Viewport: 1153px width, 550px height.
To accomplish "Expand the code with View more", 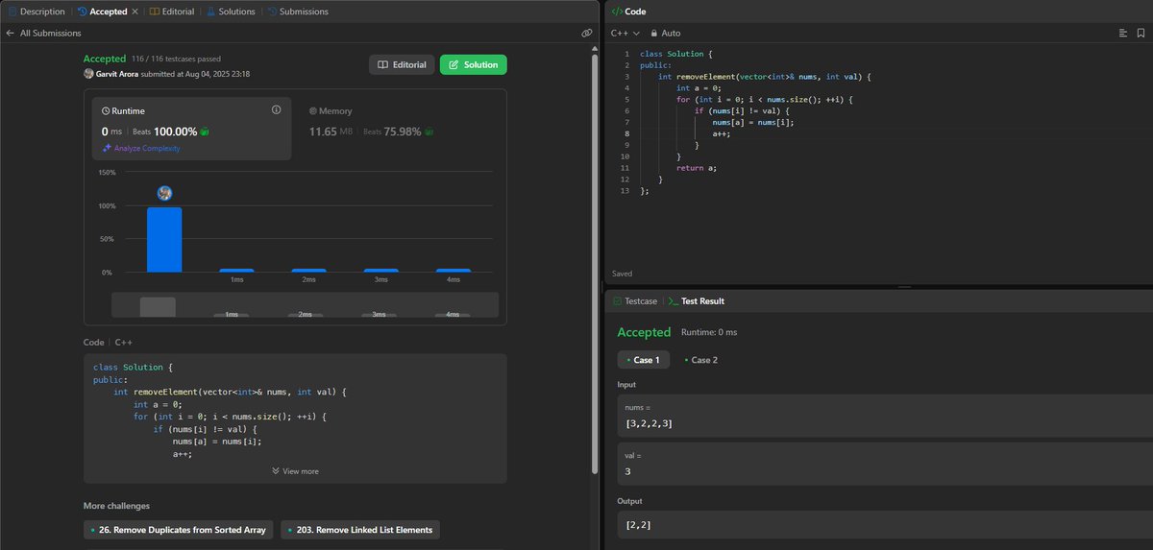I will [295, 471].
